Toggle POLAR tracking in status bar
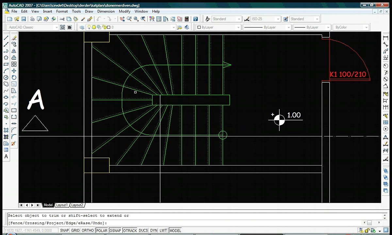The image size is (392, 235). pyautogui.click(x=102, y=230)
